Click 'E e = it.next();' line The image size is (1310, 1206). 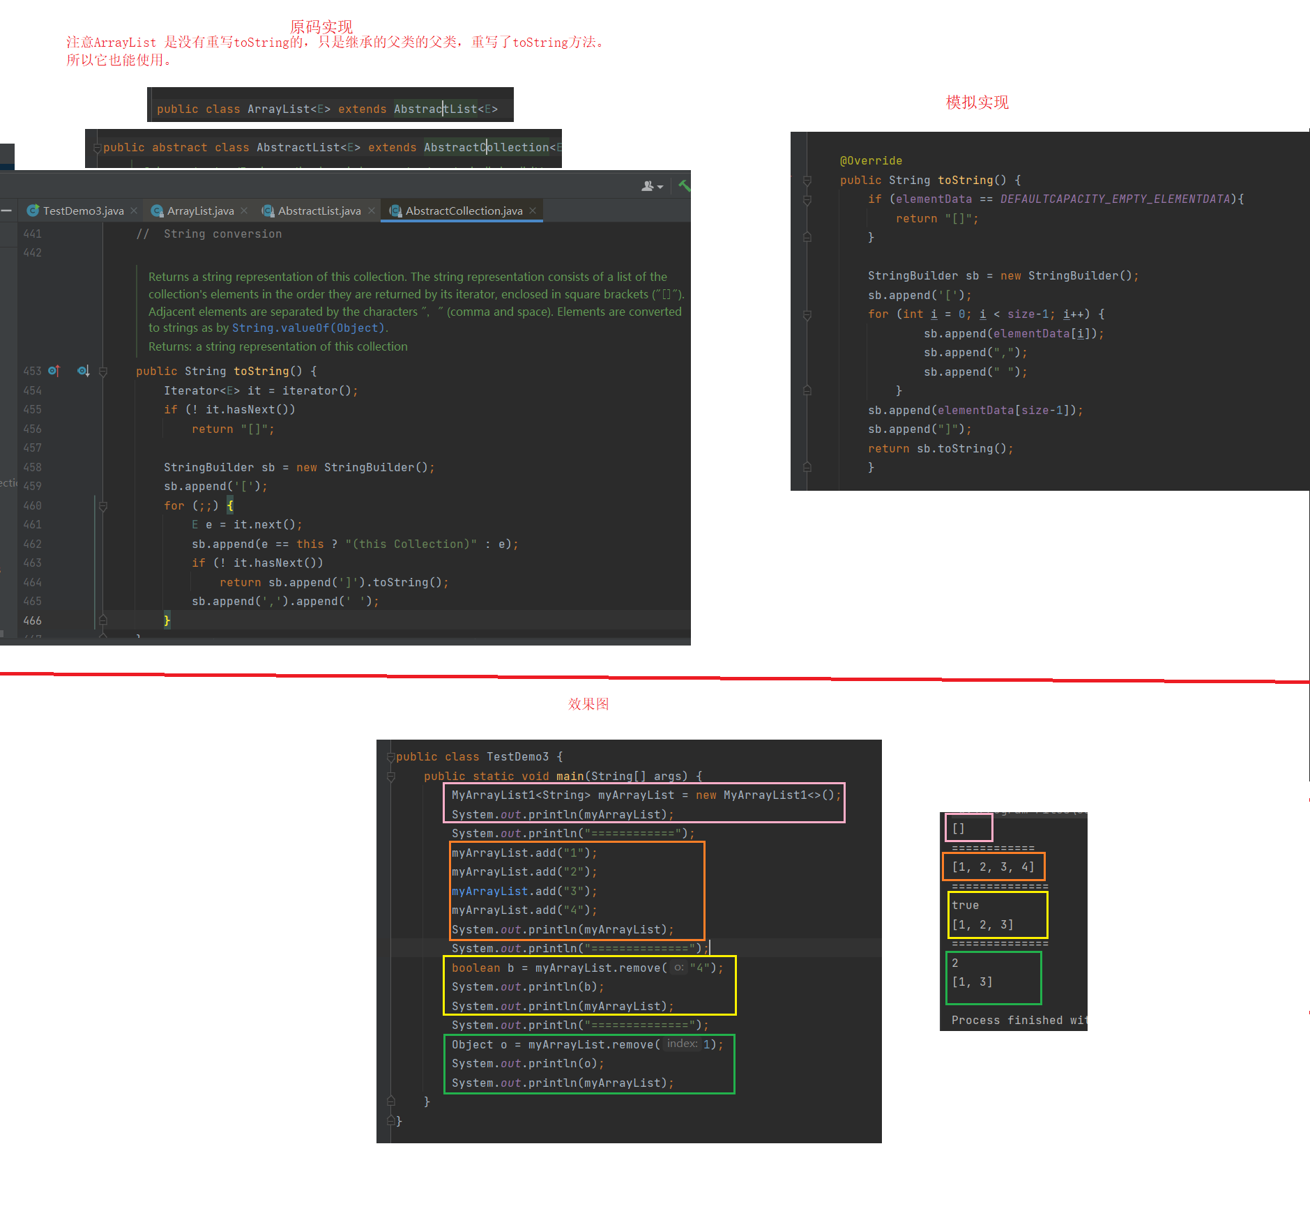(247, 524)
